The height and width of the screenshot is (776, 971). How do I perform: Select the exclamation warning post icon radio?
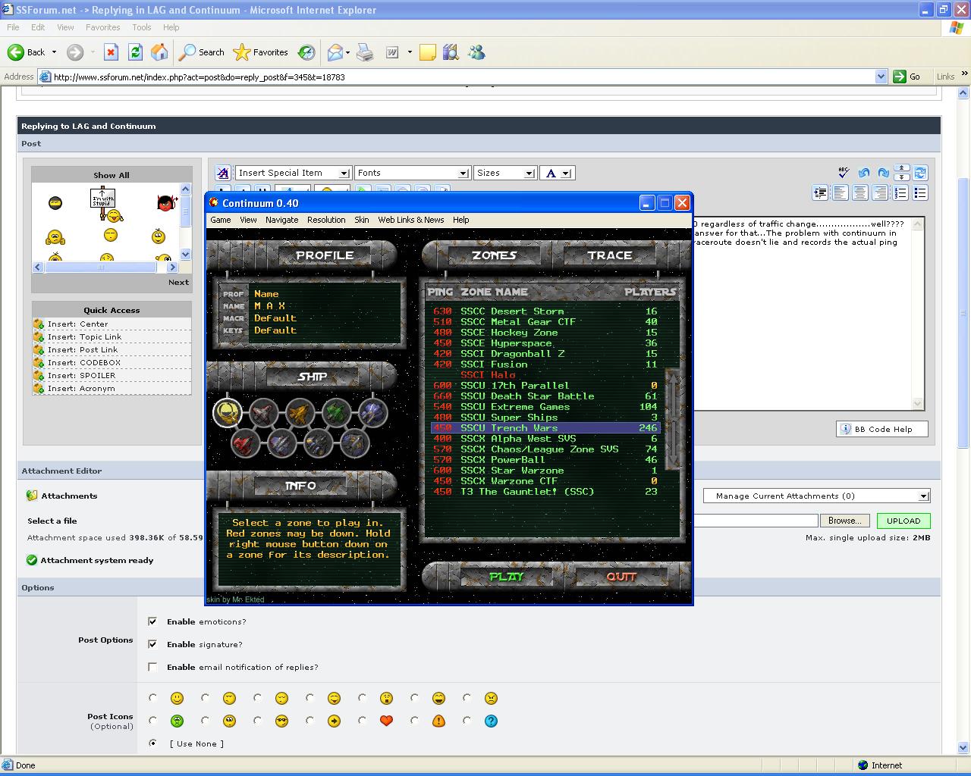pyautogui.click(x=415, y=721)
